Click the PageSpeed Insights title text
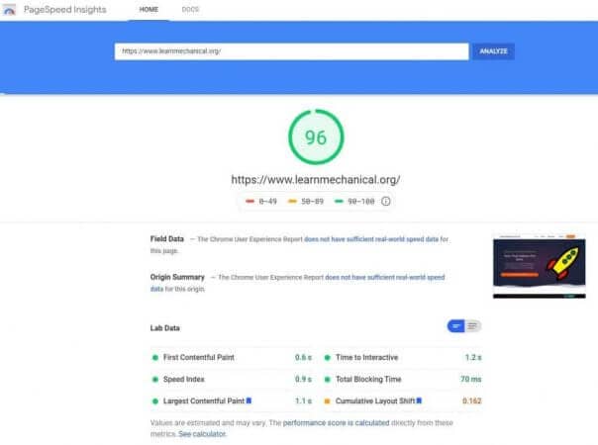 (64, 10)
